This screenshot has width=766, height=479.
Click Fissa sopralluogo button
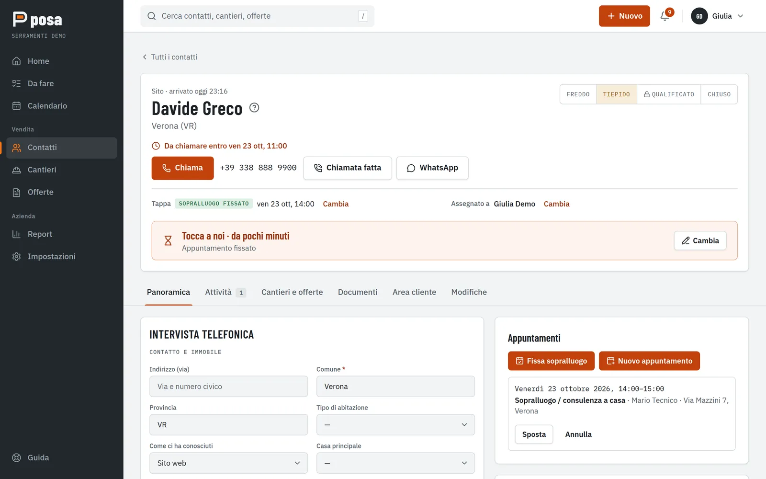pyautogui.click(x=551, y=361)
